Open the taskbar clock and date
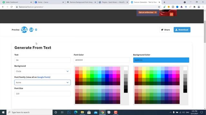 194,112
